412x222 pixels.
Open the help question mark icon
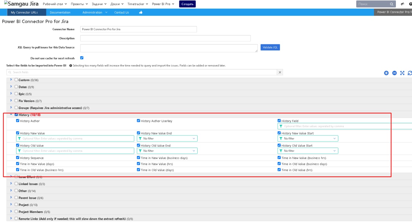tap(410, 4)
